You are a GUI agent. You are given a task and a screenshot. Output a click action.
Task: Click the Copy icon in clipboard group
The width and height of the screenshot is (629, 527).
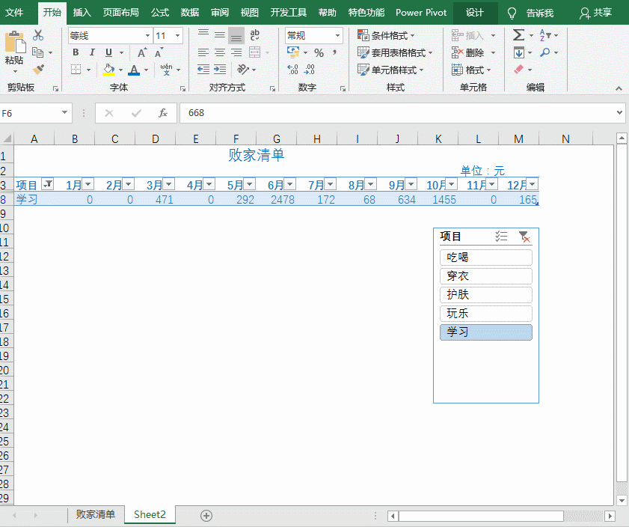[37, 52]
